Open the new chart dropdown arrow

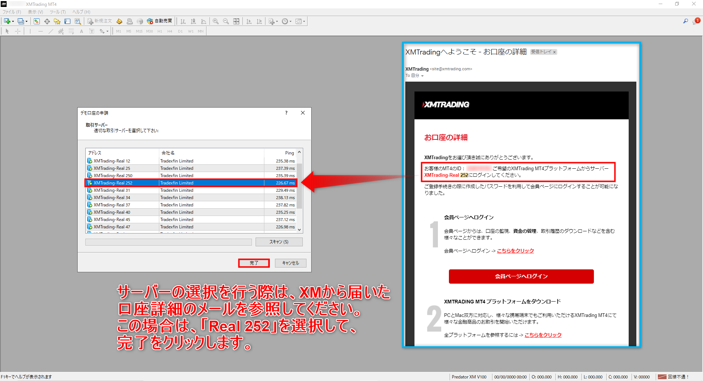pyautogui.click(x=13, y=22)
